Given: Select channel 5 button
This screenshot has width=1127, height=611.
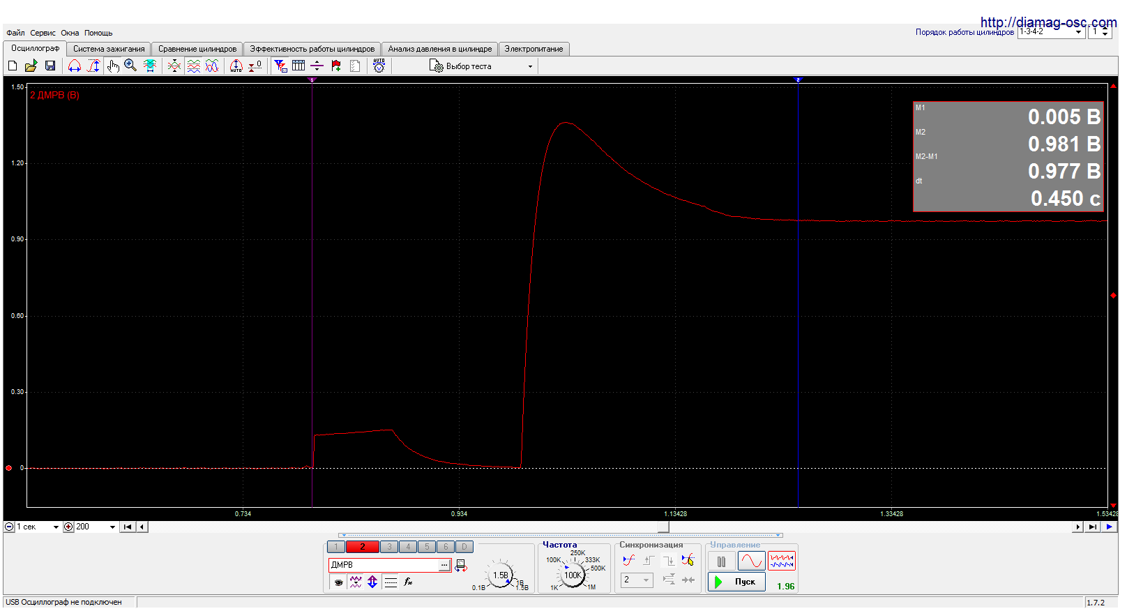Looking at the screenshot, I should [x=427, y=547].
